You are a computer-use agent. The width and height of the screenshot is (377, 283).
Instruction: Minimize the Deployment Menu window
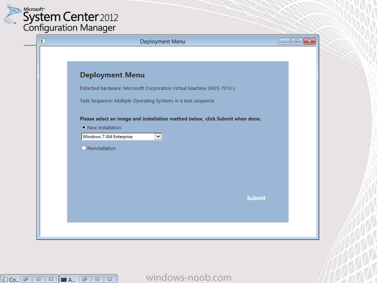285,41
